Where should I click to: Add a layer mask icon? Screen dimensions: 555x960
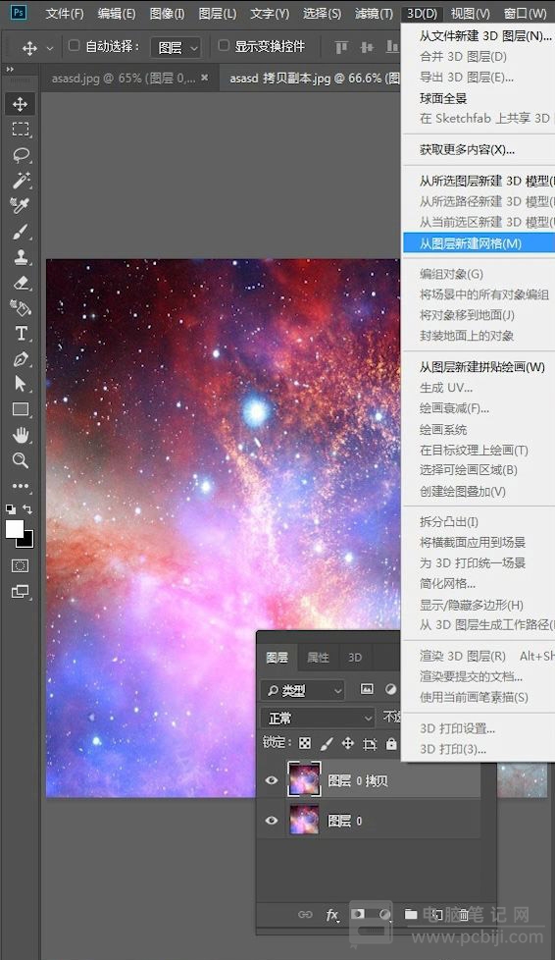[x=358, y=914]
